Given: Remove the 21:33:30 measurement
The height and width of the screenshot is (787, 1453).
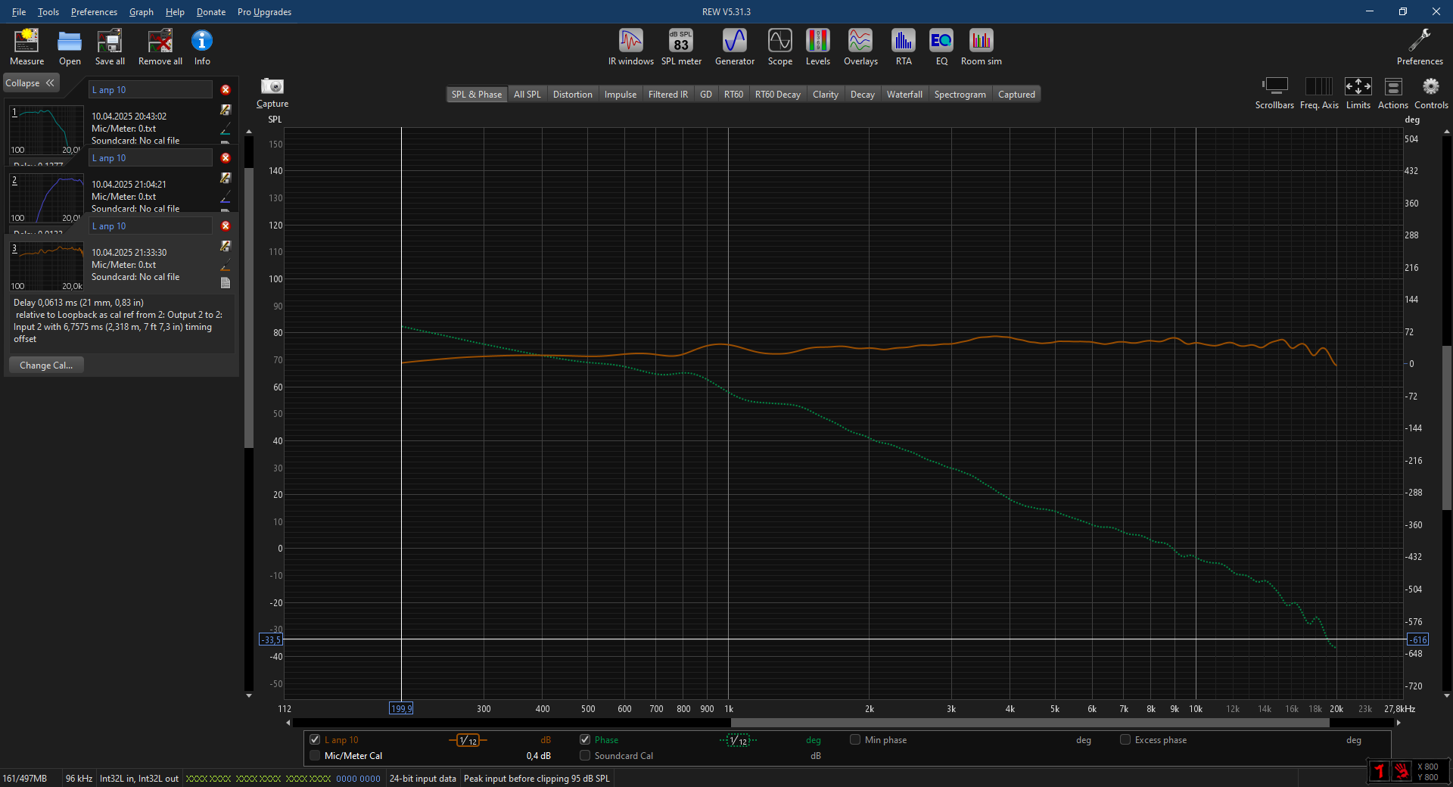Looking at the screenshot, I should pos(226,226).
